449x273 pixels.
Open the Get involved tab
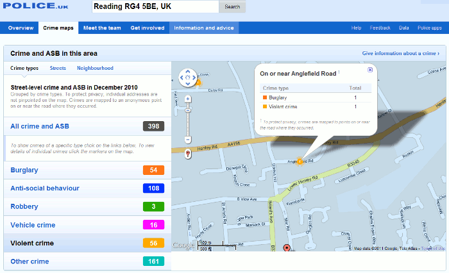click(148, 28)
